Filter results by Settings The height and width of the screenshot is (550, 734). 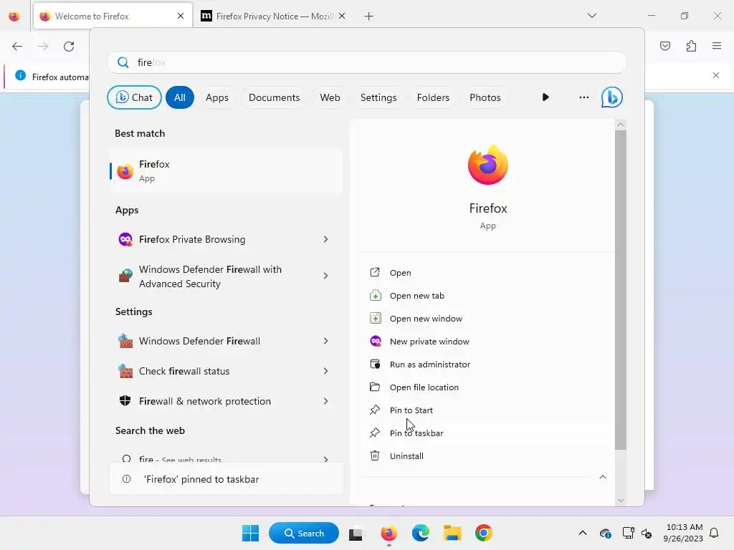pyautogui.click(x=378, y=97)
